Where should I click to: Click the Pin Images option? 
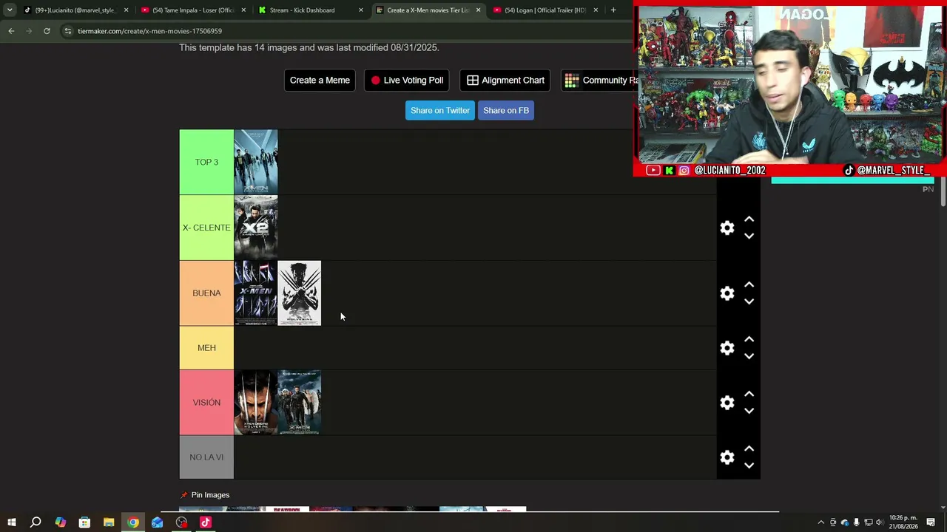pyautogui.click(x=205, y=495)
